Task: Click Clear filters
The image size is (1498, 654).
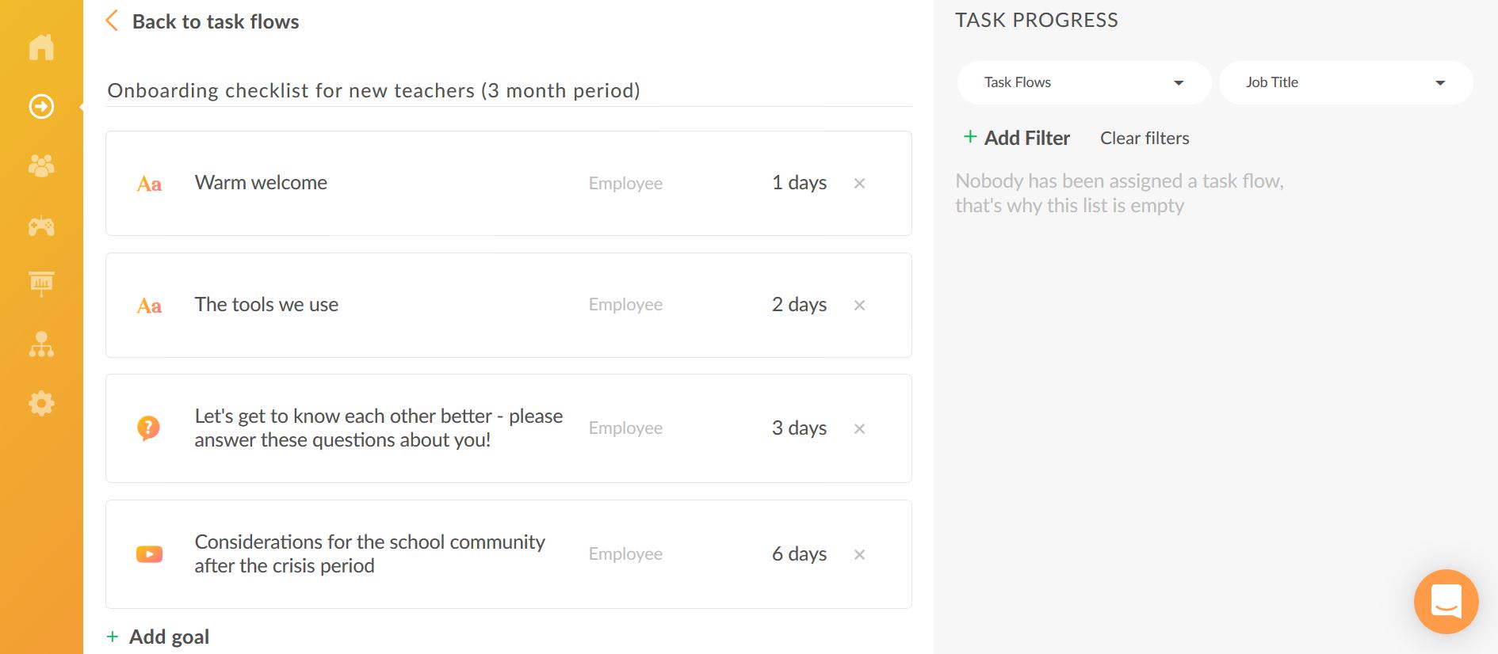Action: [x=1145, y=138]
